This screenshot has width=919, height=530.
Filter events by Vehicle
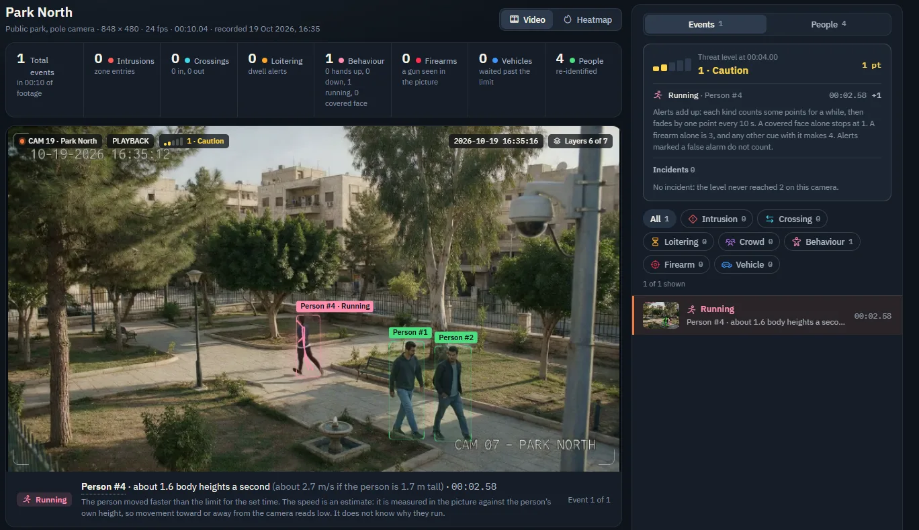click(747, 264)
